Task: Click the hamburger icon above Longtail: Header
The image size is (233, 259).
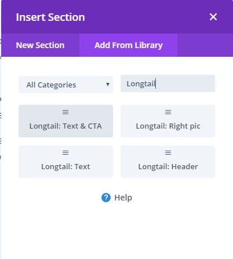Action: pyautogui.click(x=168, y=153)
